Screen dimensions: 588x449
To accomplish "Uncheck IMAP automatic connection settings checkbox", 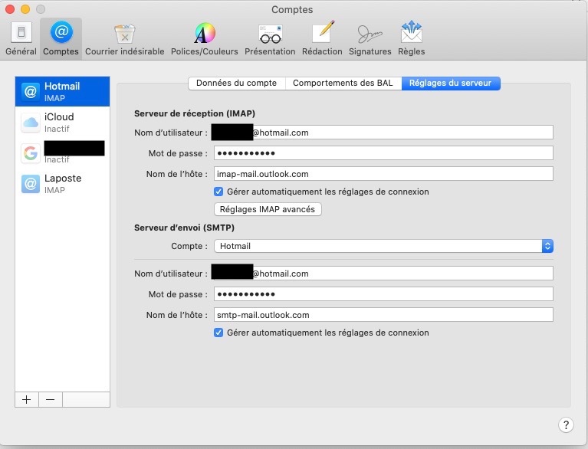I will 218,192.
